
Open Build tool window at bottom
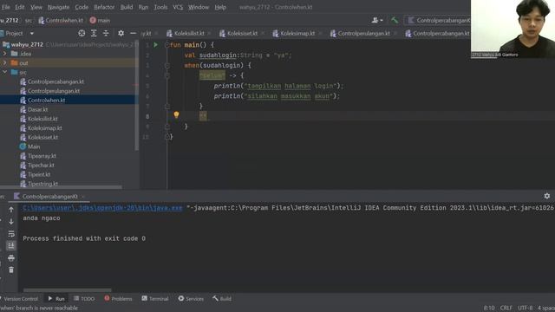222,299
